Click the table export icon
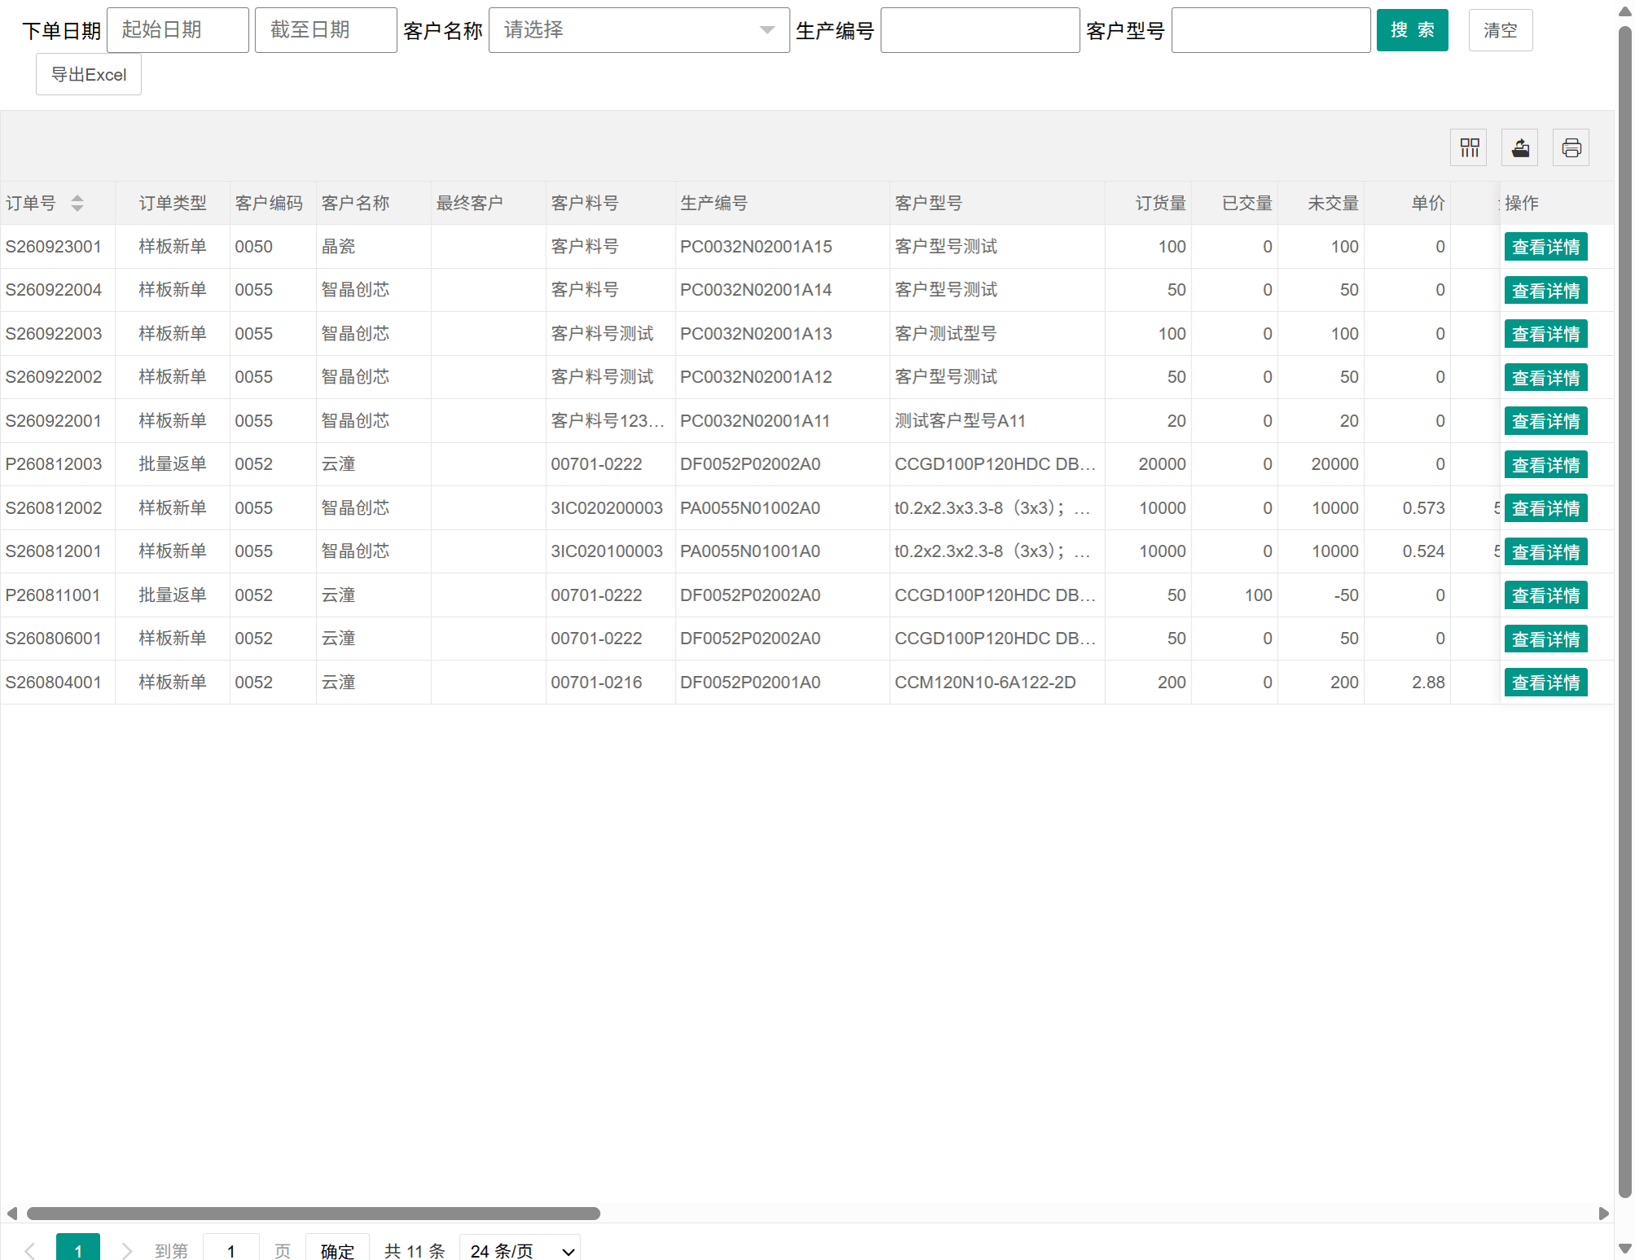The height and width of the screenshot is (1260, 1635). click(x=1519, y=147)
